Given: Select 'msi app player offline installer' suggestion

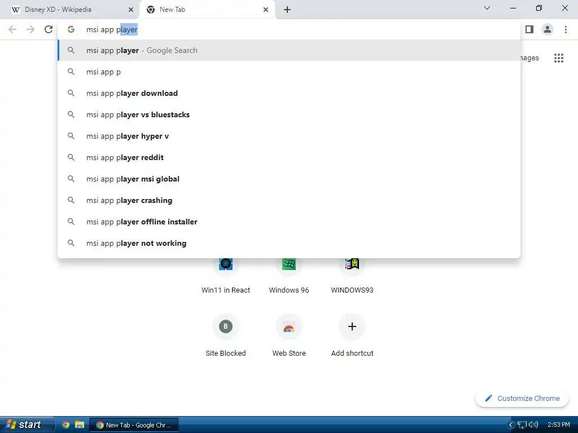Looking at the screenshot, I should coord(290,222).
